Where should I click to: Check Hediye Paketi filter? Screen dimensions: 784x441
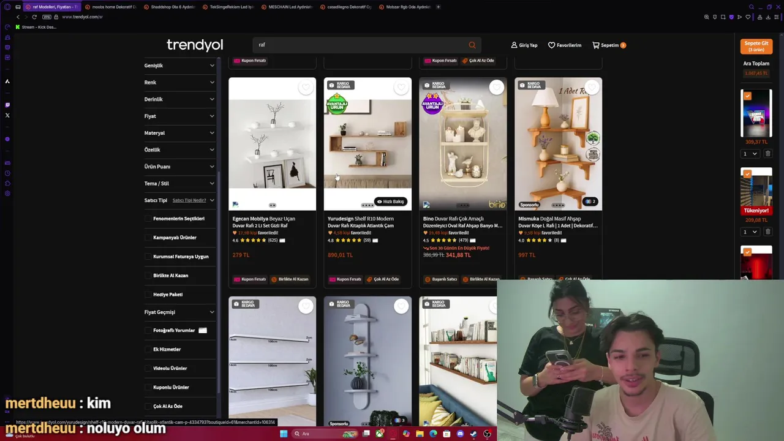[x=148, y=295]
